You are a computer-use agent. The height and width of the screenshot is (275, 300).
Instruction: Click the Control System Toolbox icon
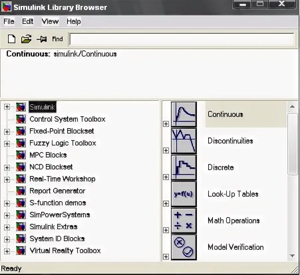[x=21, y=119]
